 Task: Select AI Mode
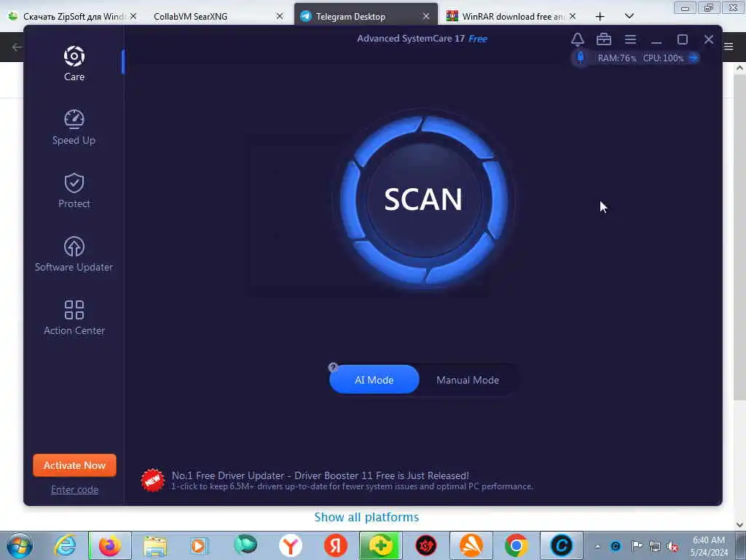pyautogui.click(x=374, y=379)
